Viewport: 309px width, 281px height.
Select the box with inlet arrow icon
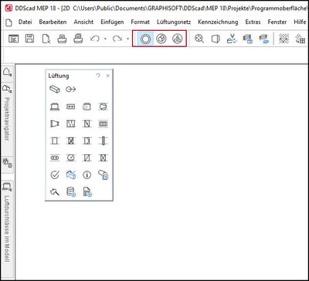[x=87, y=107]
